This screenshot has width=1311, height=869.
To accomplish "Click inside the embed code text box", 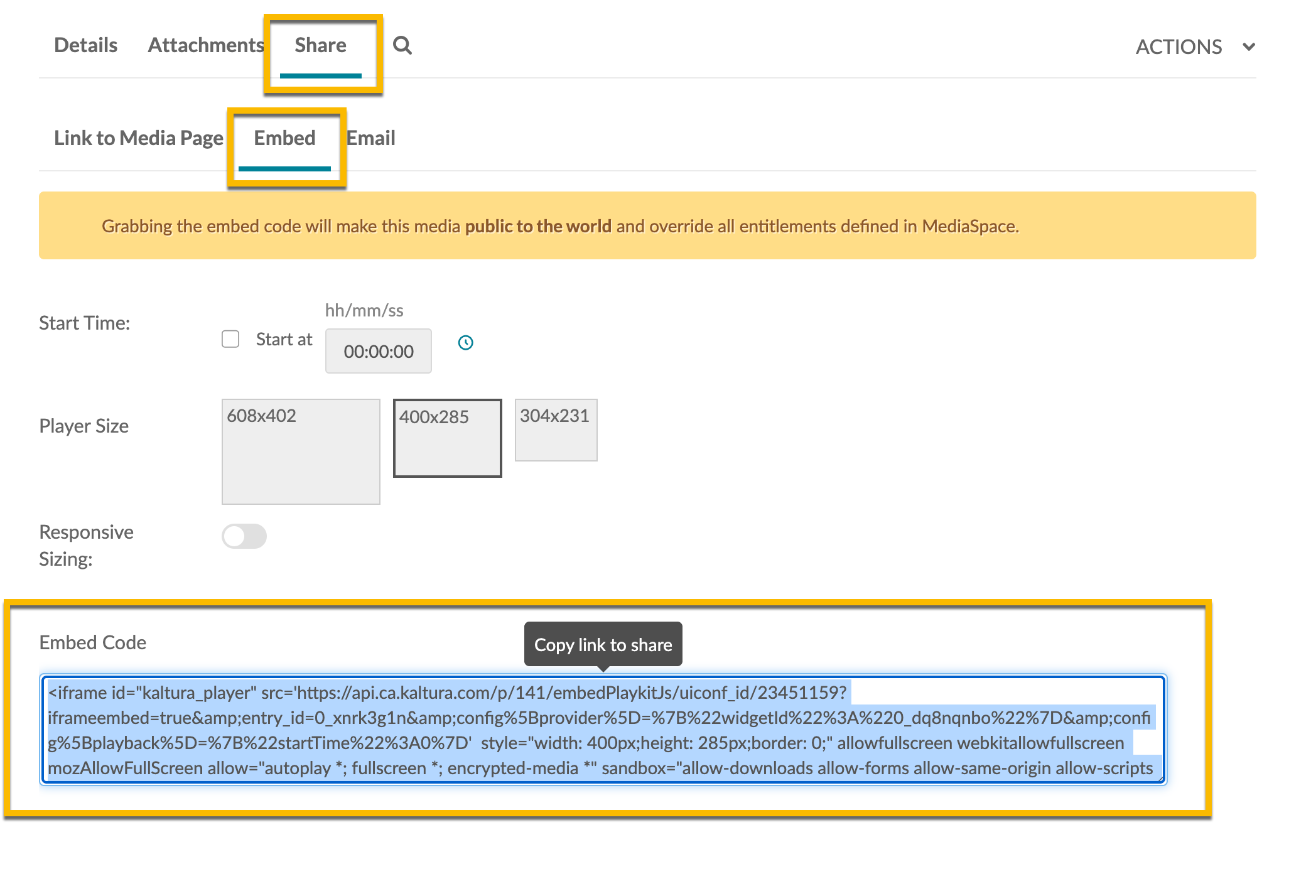I will (603, 730).
